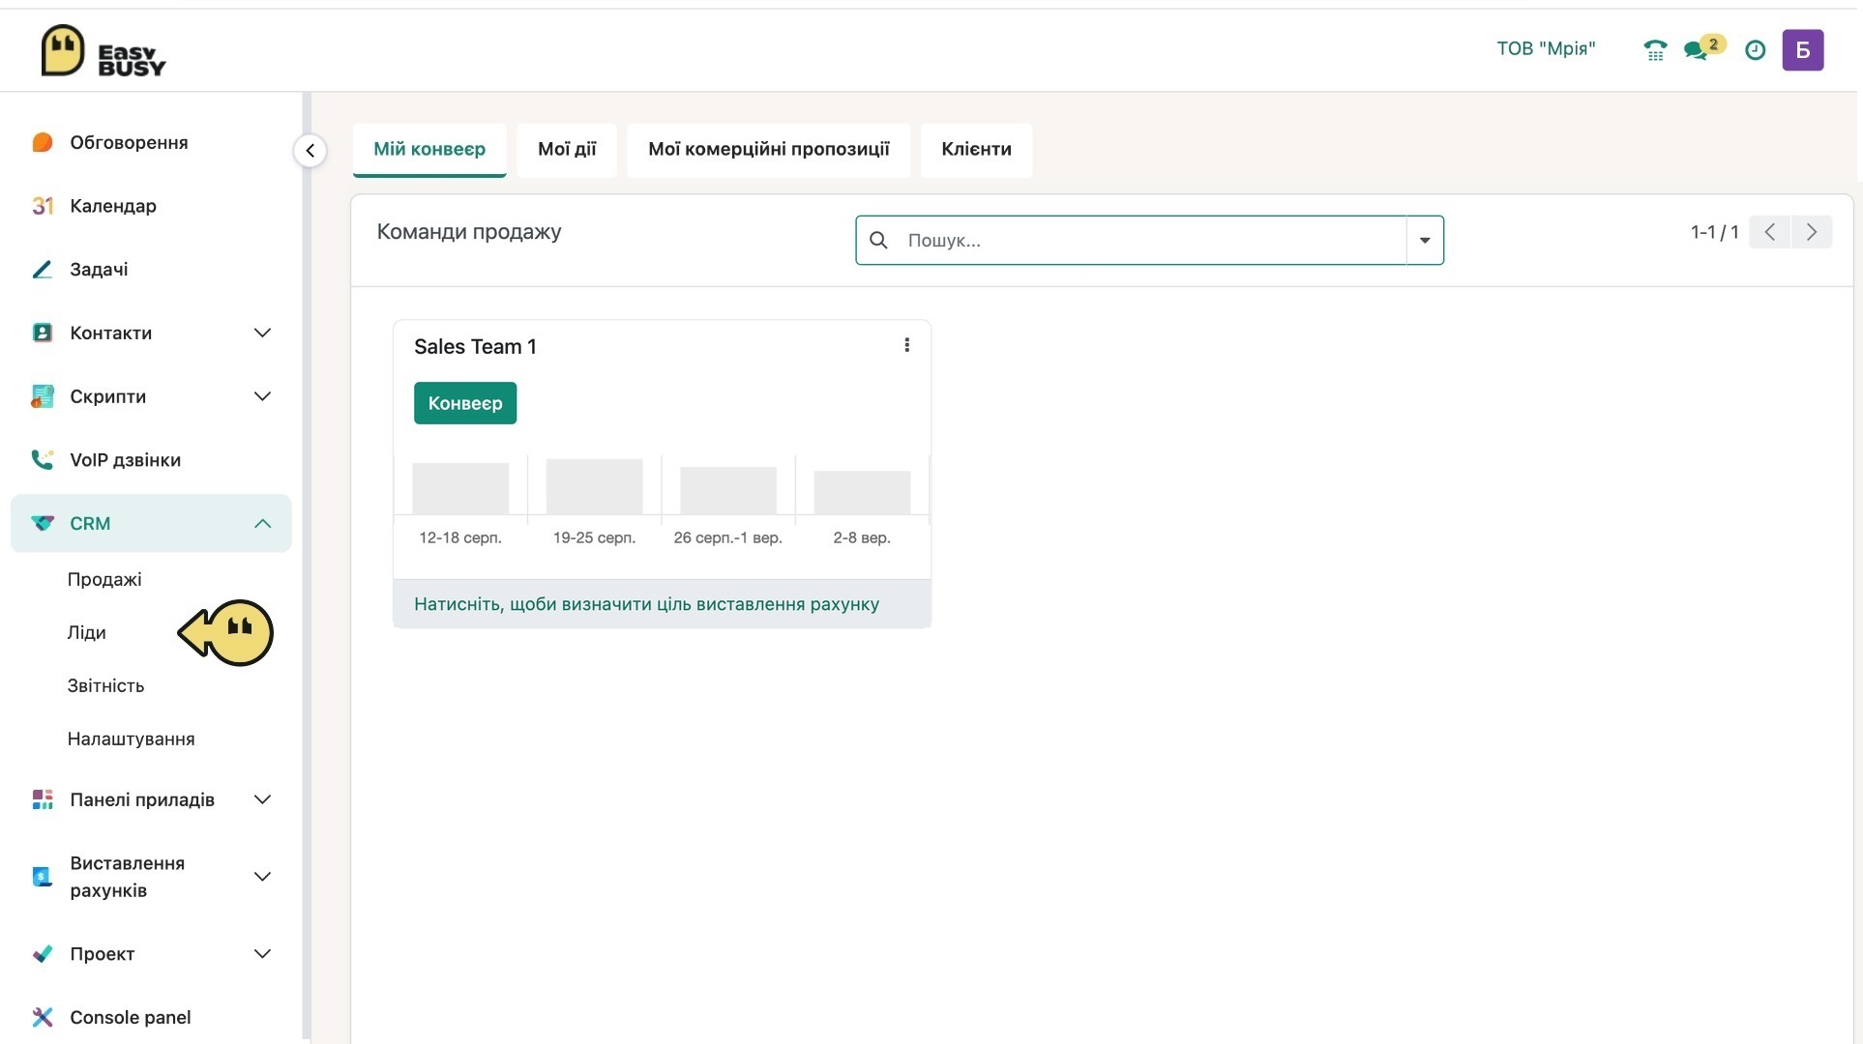Collapse the CRM submenu chevron
The width and height of the screenshot is (1863, 1044).
click(262, 523)
